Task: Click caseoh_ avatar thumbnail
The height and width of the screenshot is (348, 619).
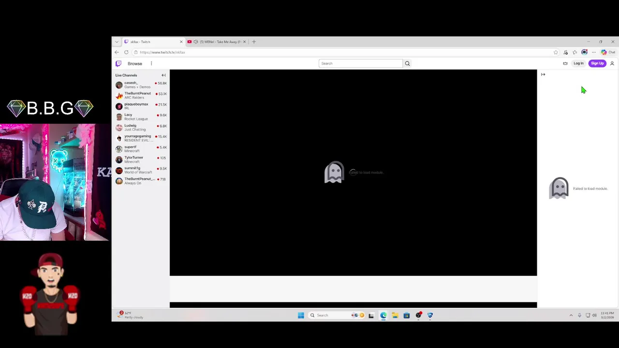Action: [x=119, y=85]
